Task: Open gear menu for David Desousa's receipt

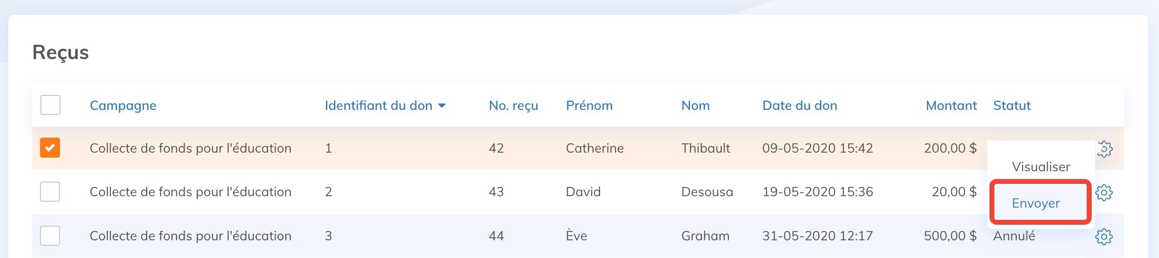Action: (1104, 193)
